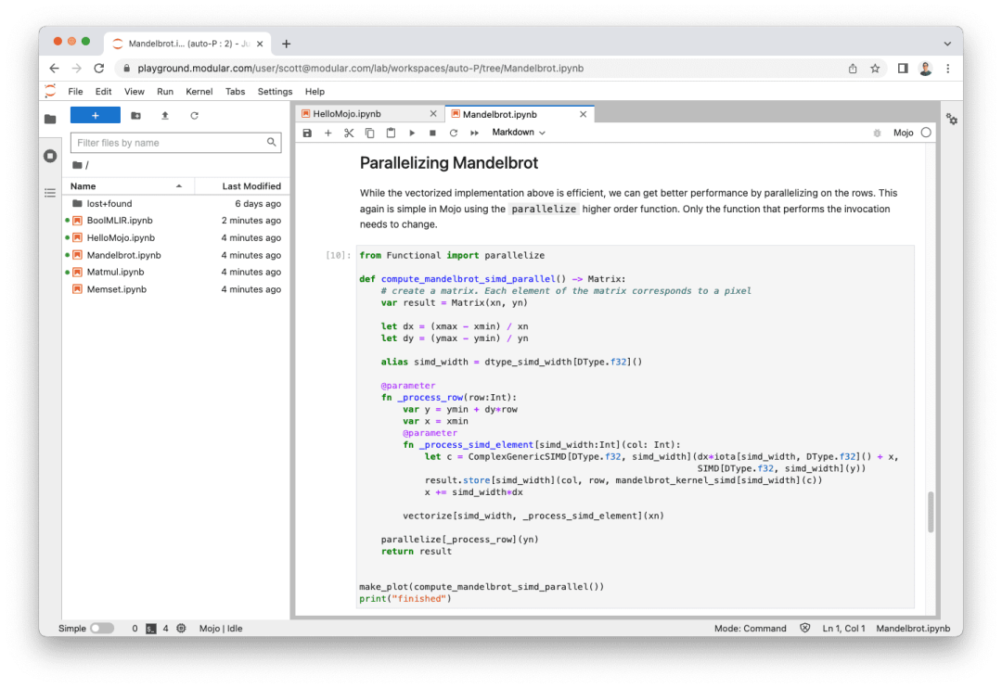Select Matmul.ipynb in file list
Screen dimensions: 1002x688
click(175, 272)
